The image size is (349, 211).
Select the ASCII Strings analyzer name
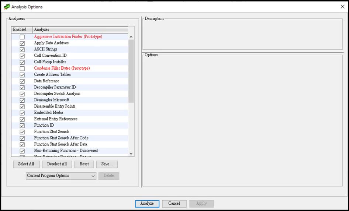[46, 49]
